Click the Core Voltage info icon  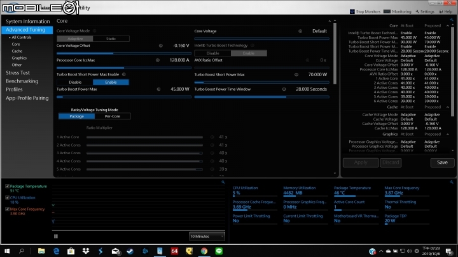pyautogui.click(x=300, y=31)
